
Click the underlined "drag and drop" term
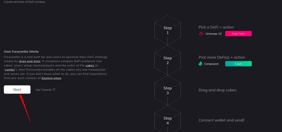30,61
